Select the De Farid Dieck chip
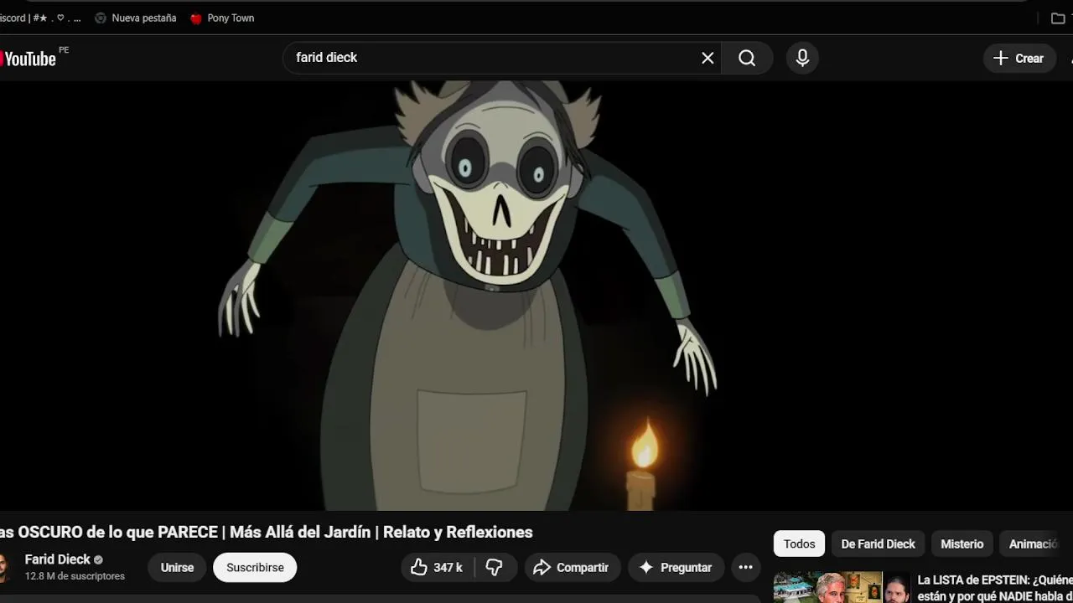1073x603 pixels. point(878,544)
